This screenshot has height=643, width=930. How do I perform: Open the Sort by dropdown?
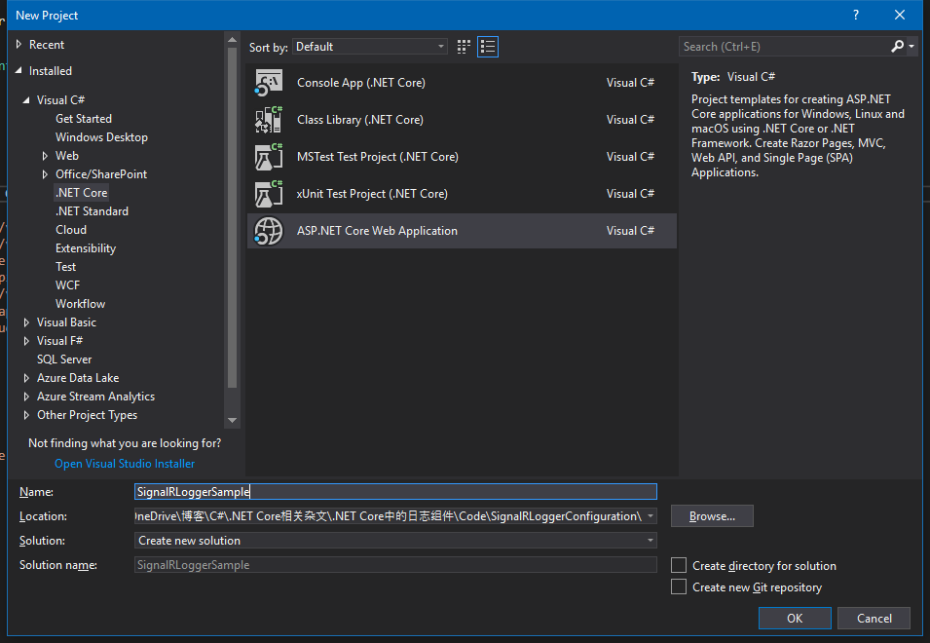[369, 47]
